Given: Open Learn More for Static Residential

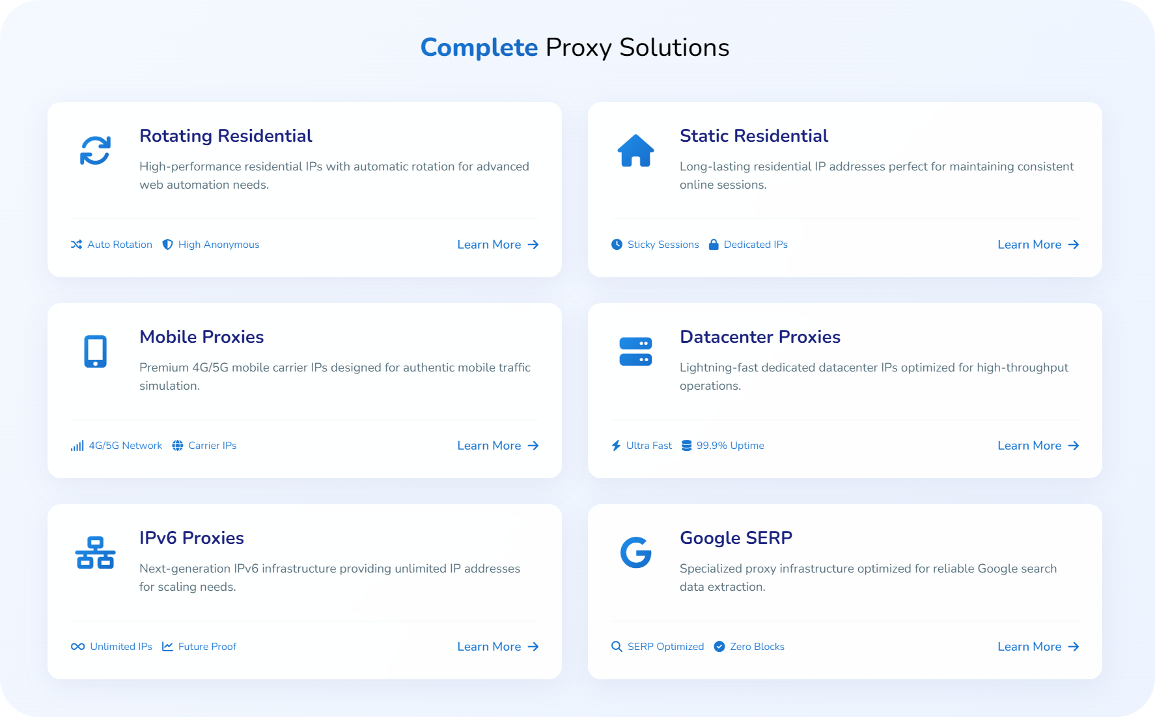Looking at the screenshot, I should [x=1038, y=245].
